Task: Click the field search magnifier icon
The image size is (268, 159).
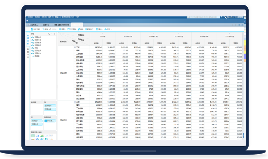Action: [49, 34]
